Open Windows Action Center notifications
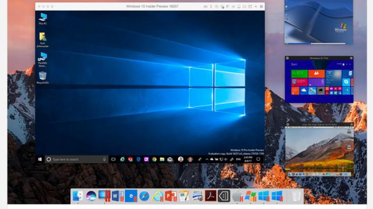 [x=258, y=159]
